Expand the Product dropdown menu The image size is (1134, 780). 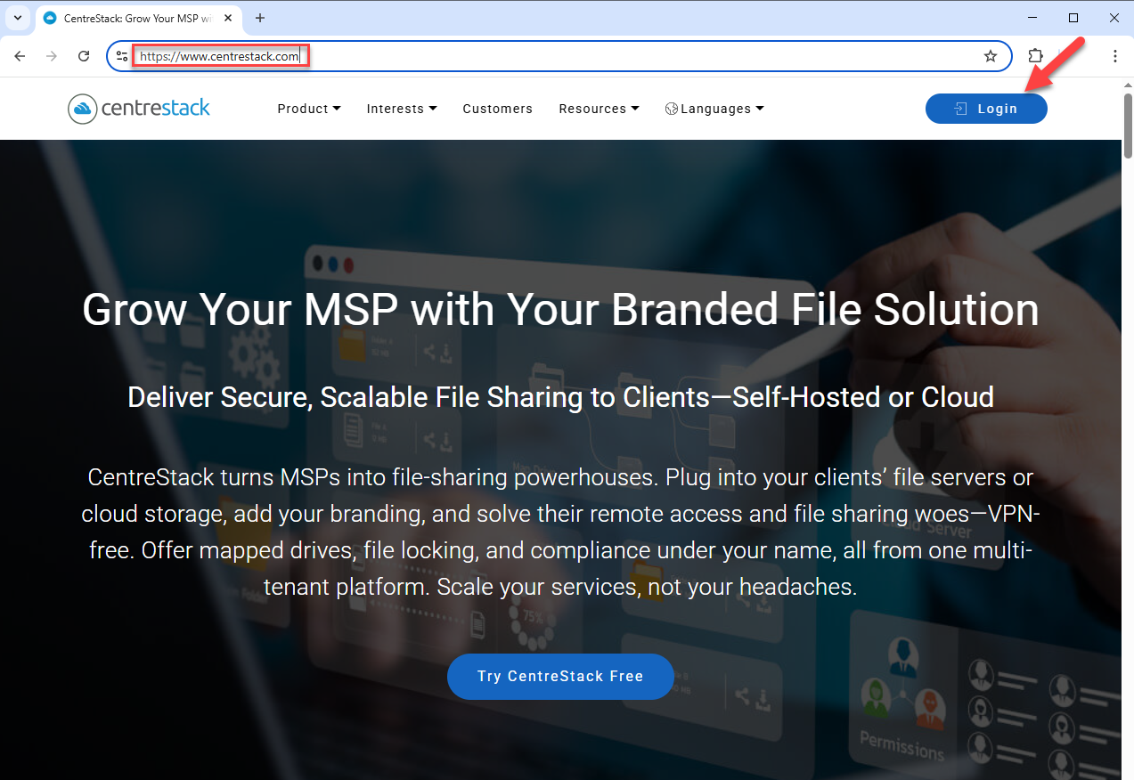(x=308, y=109)
